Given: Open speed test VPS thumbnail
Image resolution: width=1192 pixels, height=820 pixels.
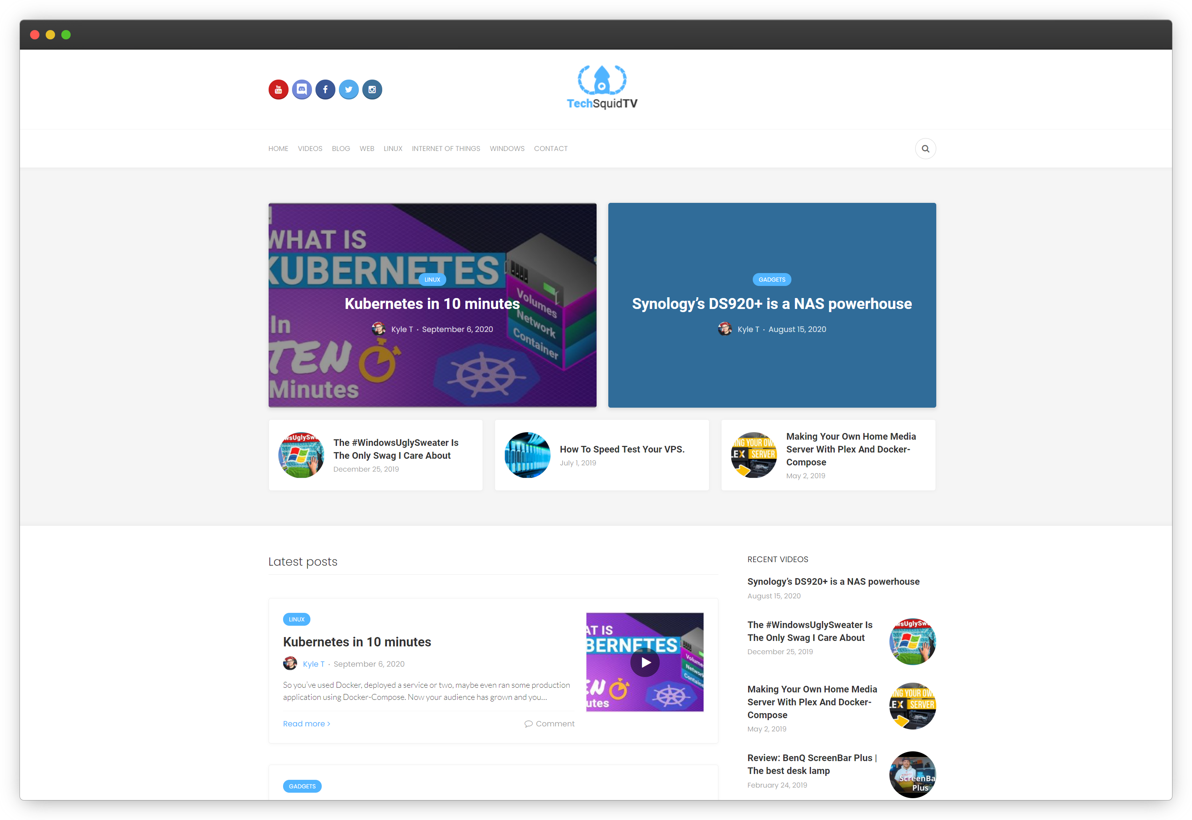Looking at the screenshot, I should pos(527,455).
